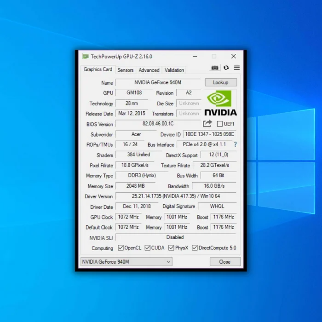Minimize the GPU-Z window
This screenshot has height=322, width=322.
tap(195, 56)
